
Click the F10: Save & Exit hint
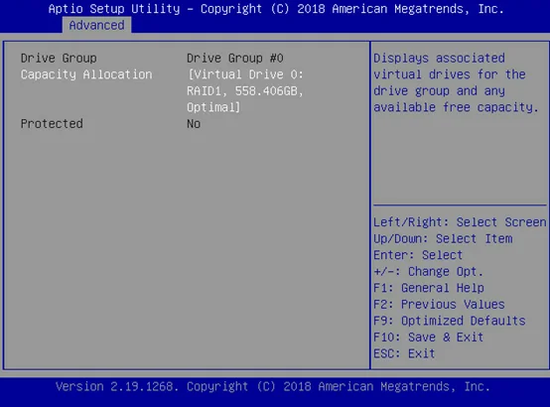click(428, 338)
